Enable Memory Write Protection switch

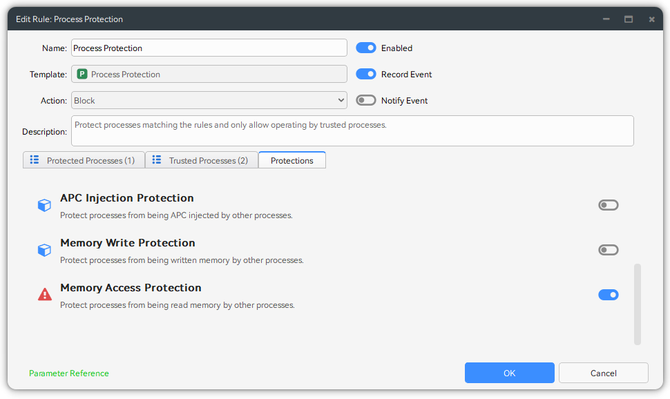pos(608,250)
